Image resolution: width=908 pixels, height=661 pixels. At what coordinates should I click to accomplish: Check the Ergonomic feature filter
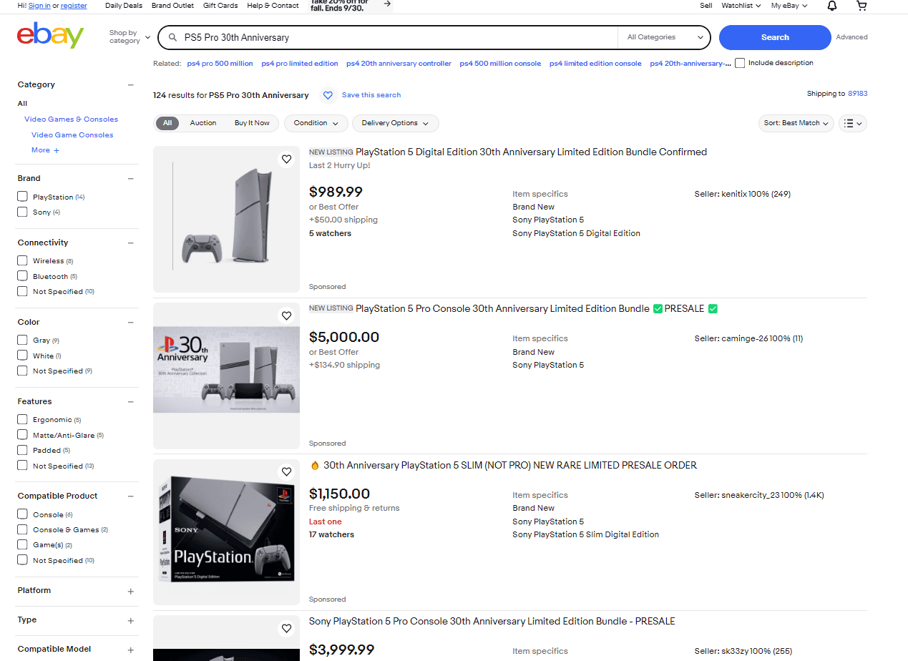(23, 420)
